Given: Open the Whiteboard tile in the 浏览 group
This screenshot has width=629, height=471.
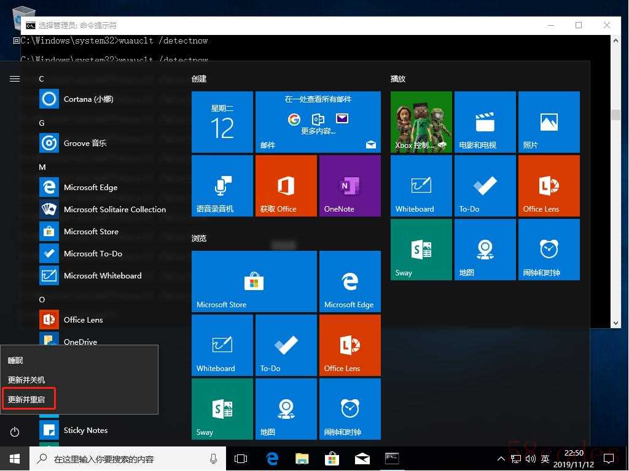Looking at the screenshot, I should click(x=222, y=345).
